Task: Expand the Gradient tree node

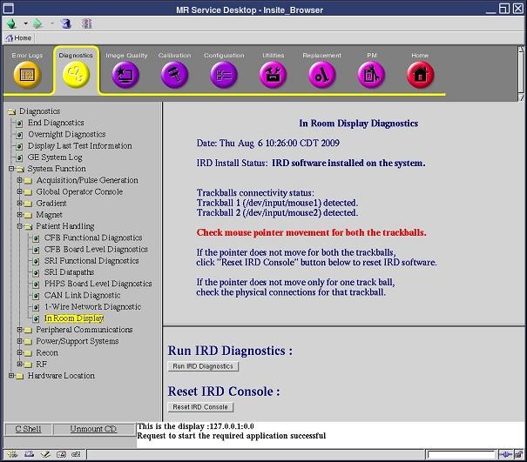Action: [19, 203]
